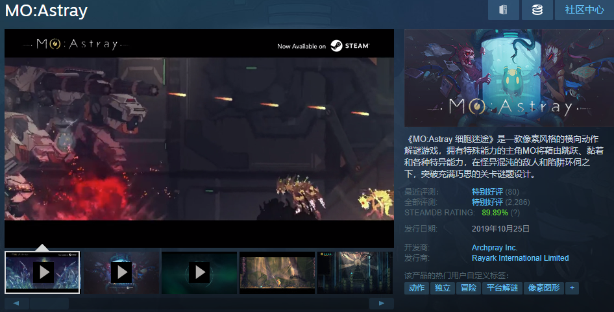
Task: Click the MO:Astray header capsule image
Action: (509, 78)
